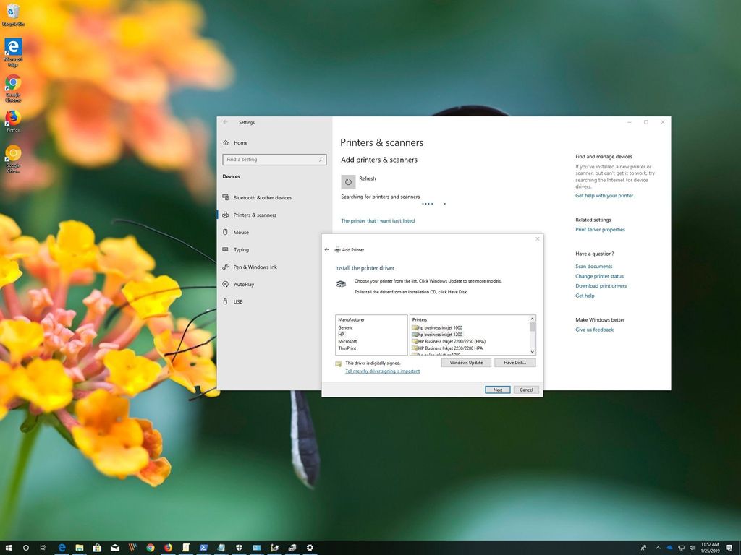741x555 pixels.
Task: Open Microsoft Edge from the taskbar
Action: 61,548
